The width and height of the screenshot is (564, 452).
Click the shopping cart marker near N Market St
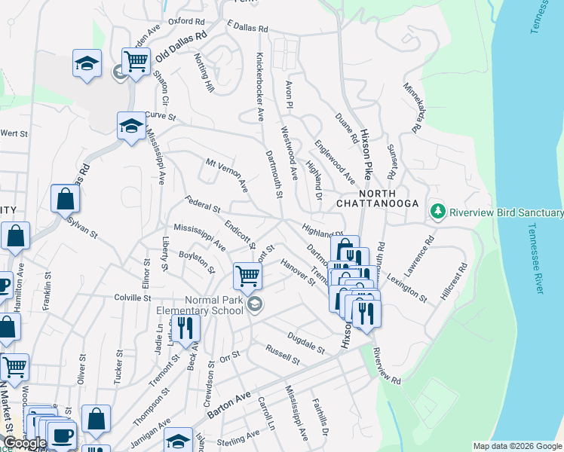(15, 368)
